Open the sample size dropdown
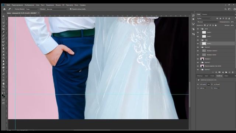Viewport: 236px width, 133px height. point(32,9)
